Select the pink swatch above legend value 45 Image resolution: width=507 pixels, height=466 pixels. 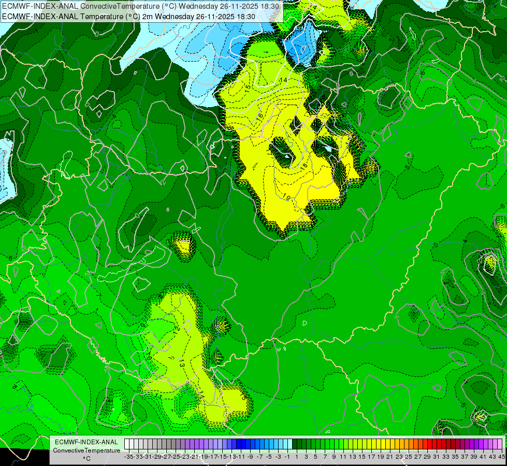tap(500, 444)
